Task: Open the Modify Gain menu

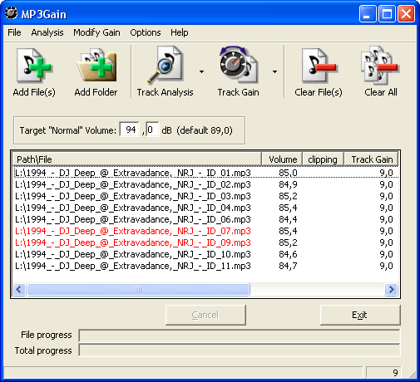Action: [96, 32]
